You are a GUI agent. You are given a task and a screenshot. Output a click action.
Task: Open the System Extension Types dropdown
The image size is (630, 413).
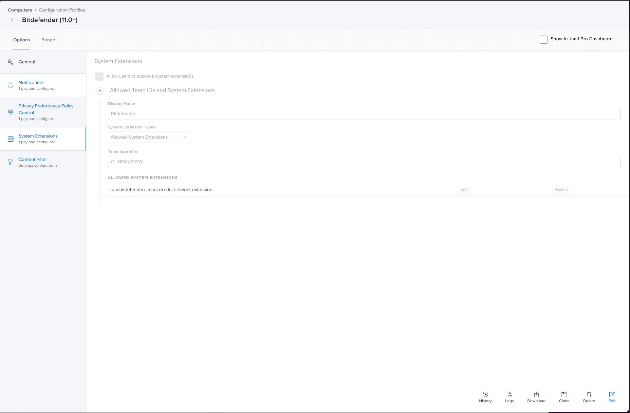pyautogui.click(x=149, y=137)
